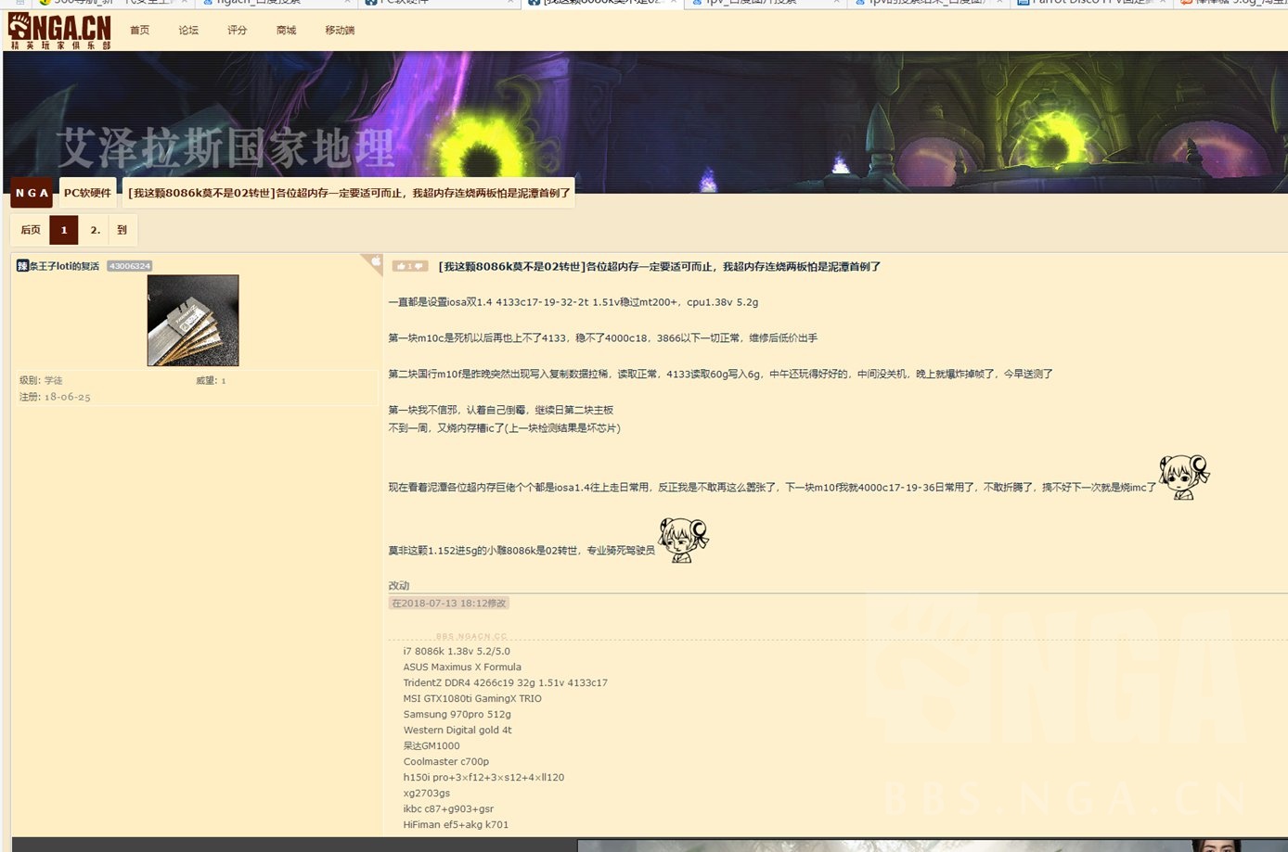This screenshot has width=1288, height=852.
Task: Click the 在2018-07-13 18:12修改 edit note
Action: click(x=449, y=603)
